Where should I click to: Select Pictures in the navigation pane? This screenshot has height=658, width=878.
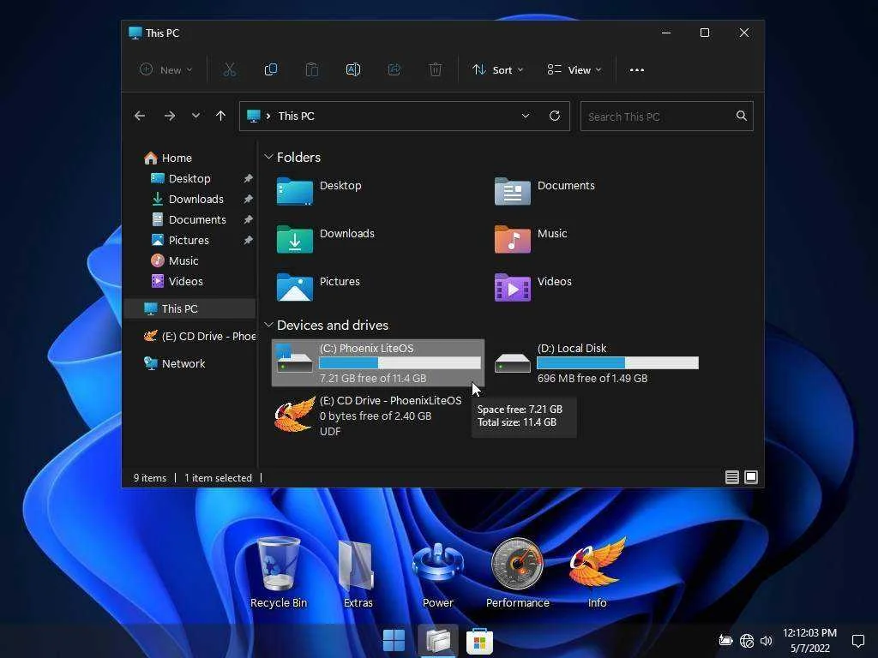coord(189,240)
